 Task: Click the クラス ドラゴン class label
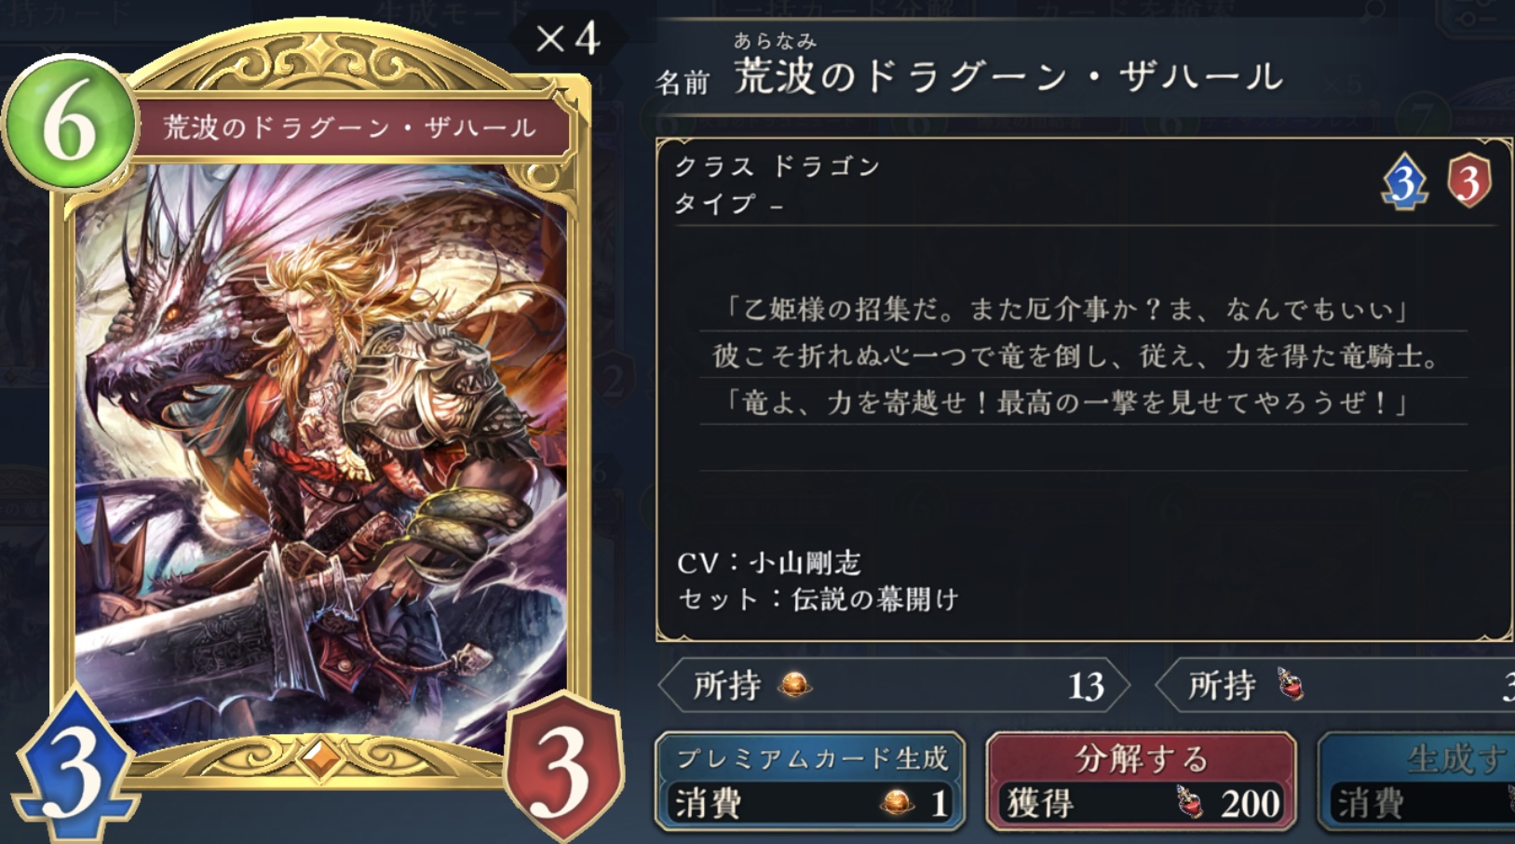tap(778, 167)
